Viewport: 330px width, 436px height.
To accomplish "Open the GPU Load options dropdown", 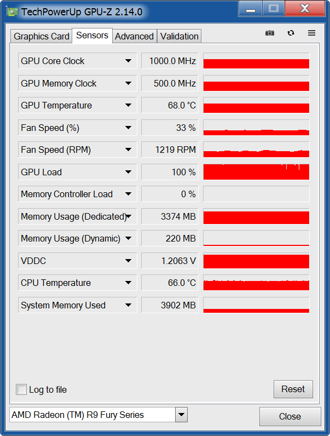I will (x=128, y=172).
